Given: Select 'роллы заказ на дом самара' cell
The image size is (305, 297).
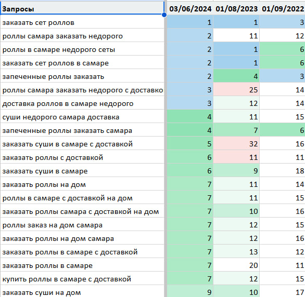Looking at the screenshot, I should click(x=82, y=225).
